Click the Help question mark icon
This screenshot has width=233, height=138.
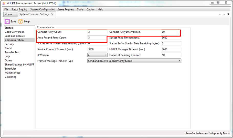(x=20, y=22)
